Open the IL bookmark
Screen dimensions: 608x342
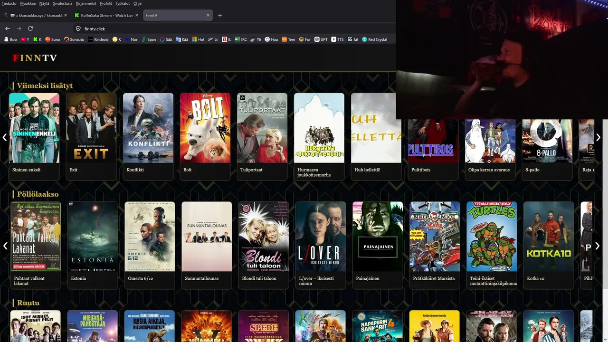pyautogui.click(x=227, y=39)
